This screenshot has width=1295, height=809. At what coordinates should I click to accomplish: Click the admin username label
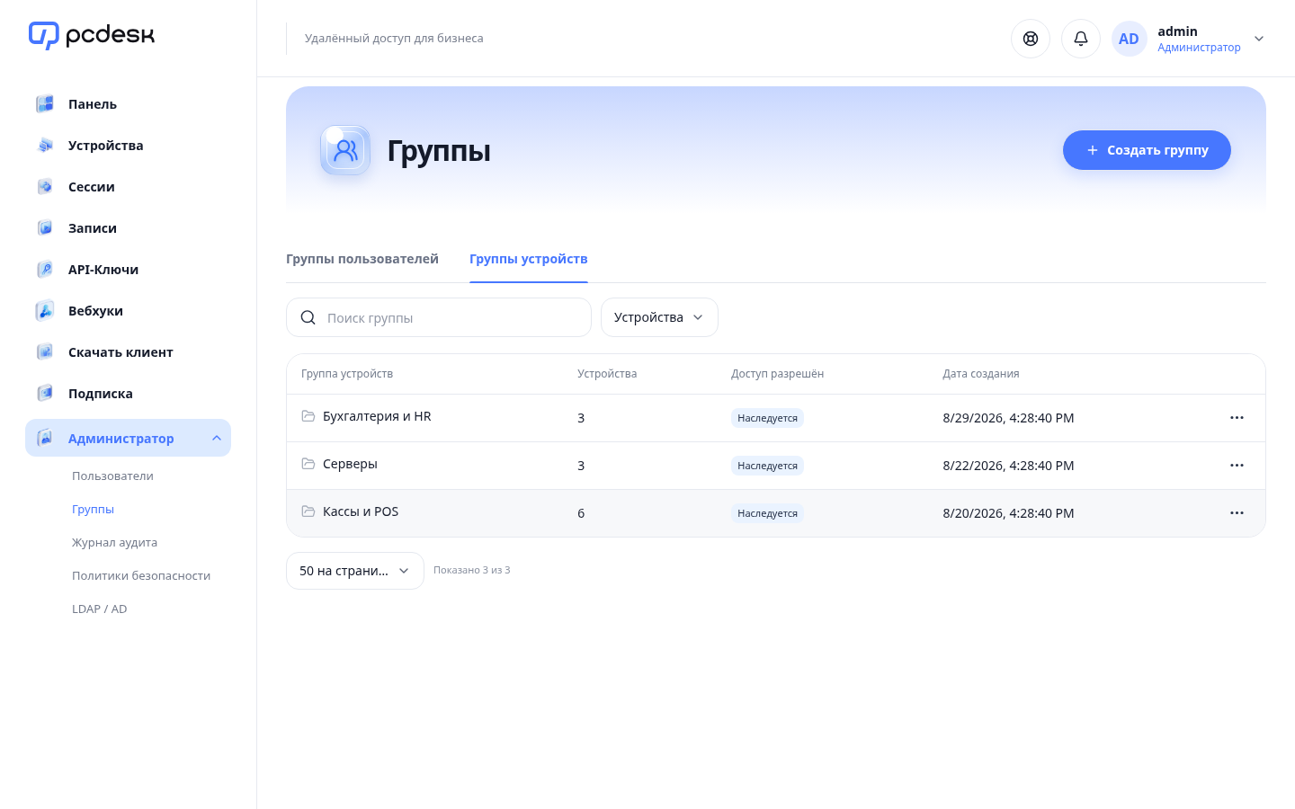click(1177, 31)
